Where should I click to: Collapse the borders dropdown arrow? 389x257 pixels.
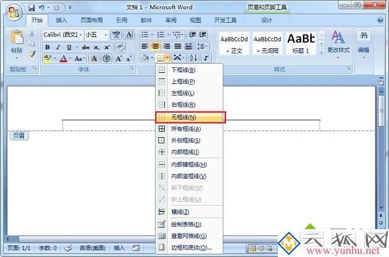(167, 58)
